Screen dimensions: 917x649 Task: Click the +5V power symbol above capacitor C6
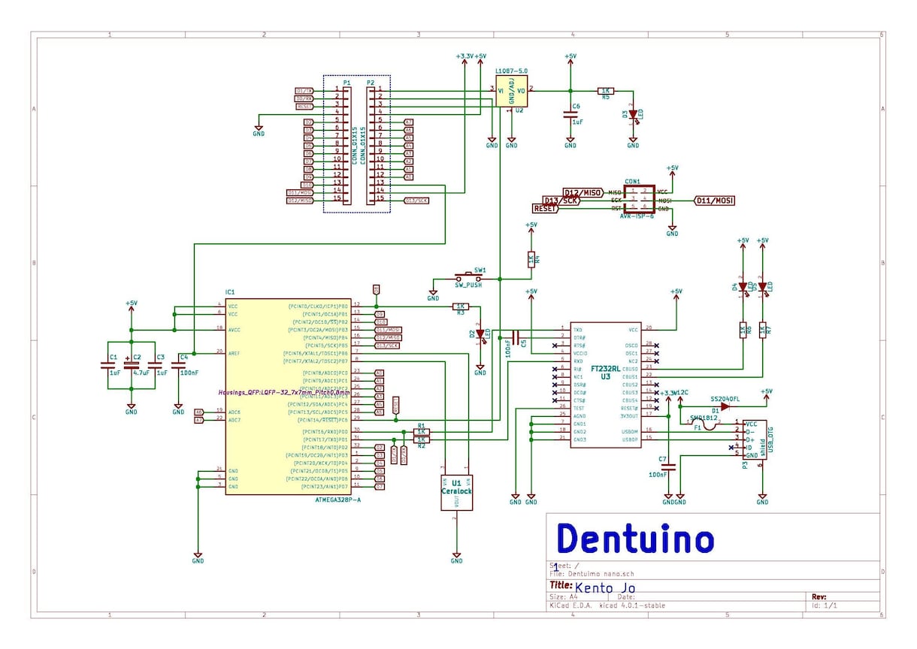pos(570,58)
